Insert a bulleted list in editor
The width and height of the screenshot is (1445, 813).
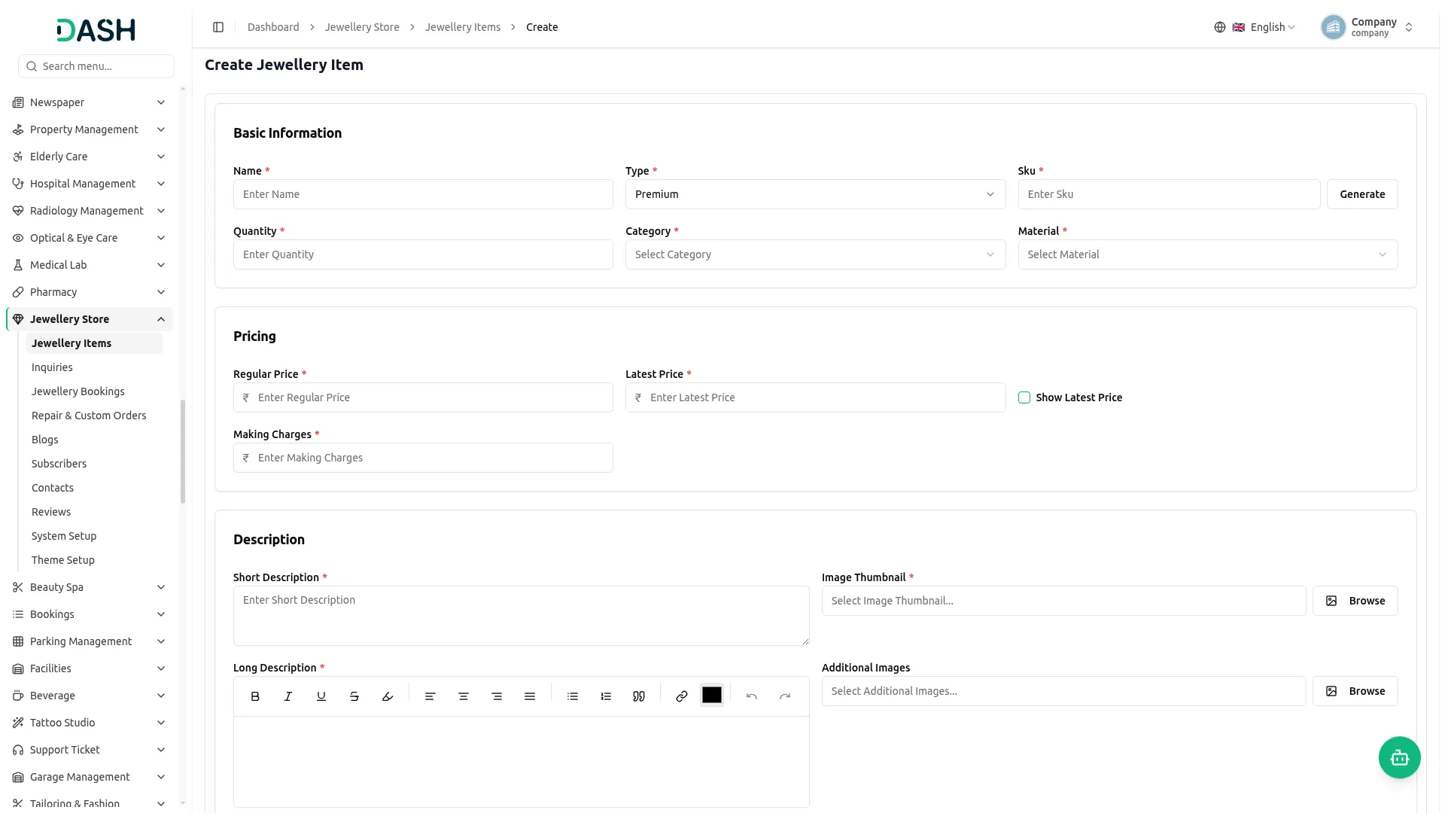click(573, 696)
